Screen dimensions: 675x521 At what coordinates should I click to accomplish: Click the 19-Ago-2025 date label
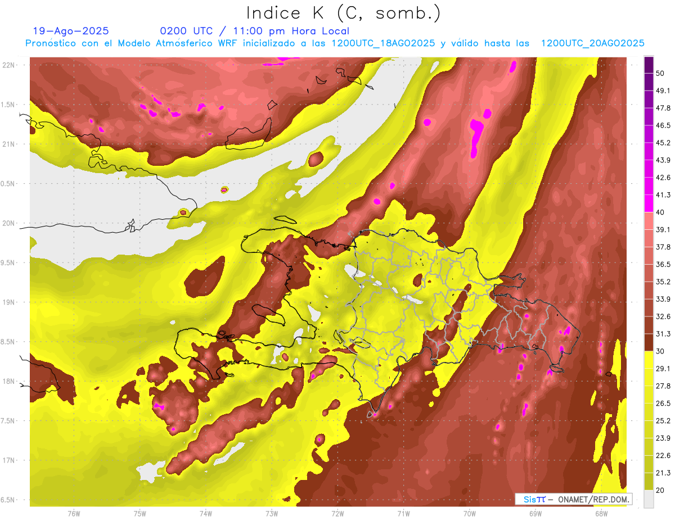point(71,31)
